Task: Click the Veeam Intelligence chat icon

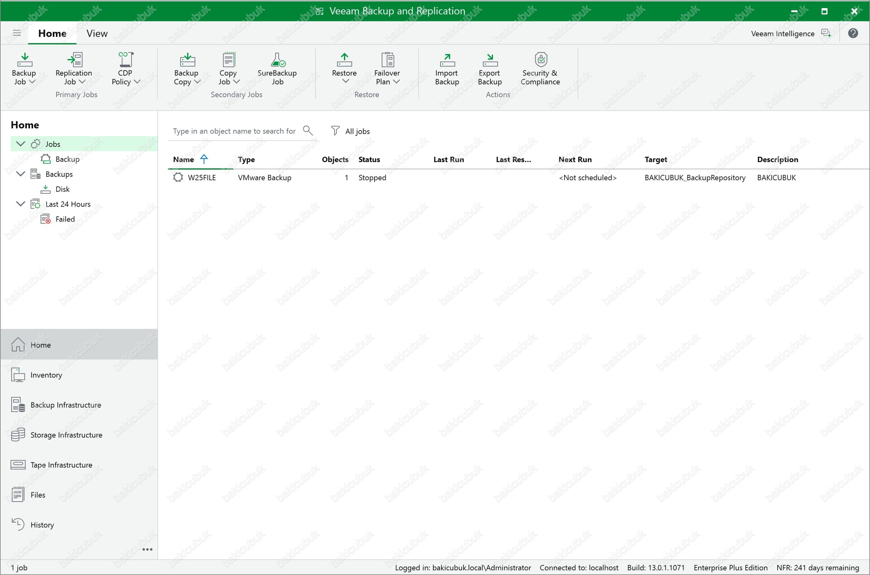Action: [826, 33]
